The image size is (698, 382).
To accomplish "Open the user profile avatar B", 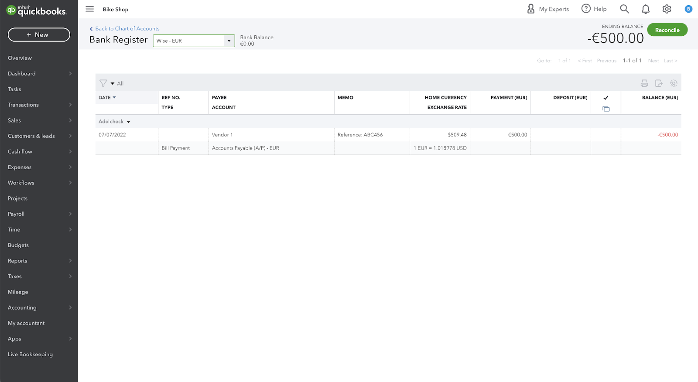I will click(x=688, y=9).
